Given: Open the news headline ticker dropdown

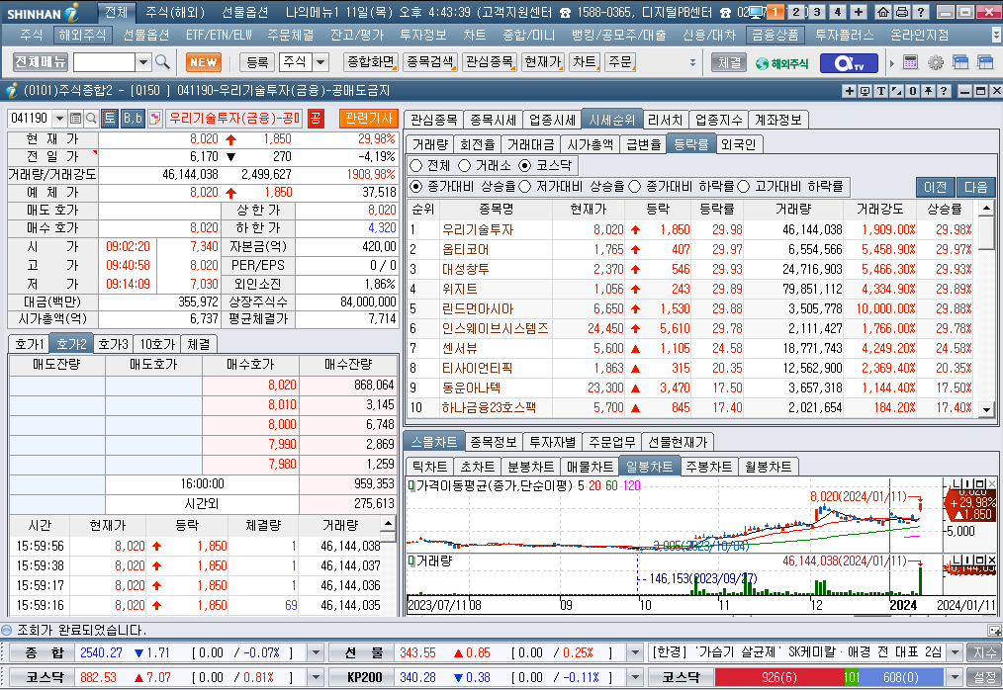Looking at the screenshot, I should [x=955, y=652].
